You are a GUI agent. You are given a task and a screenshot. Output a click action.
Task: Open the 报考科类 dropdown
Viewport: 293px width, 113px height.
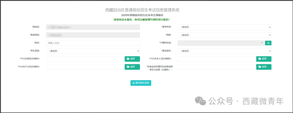coord(224,27)
